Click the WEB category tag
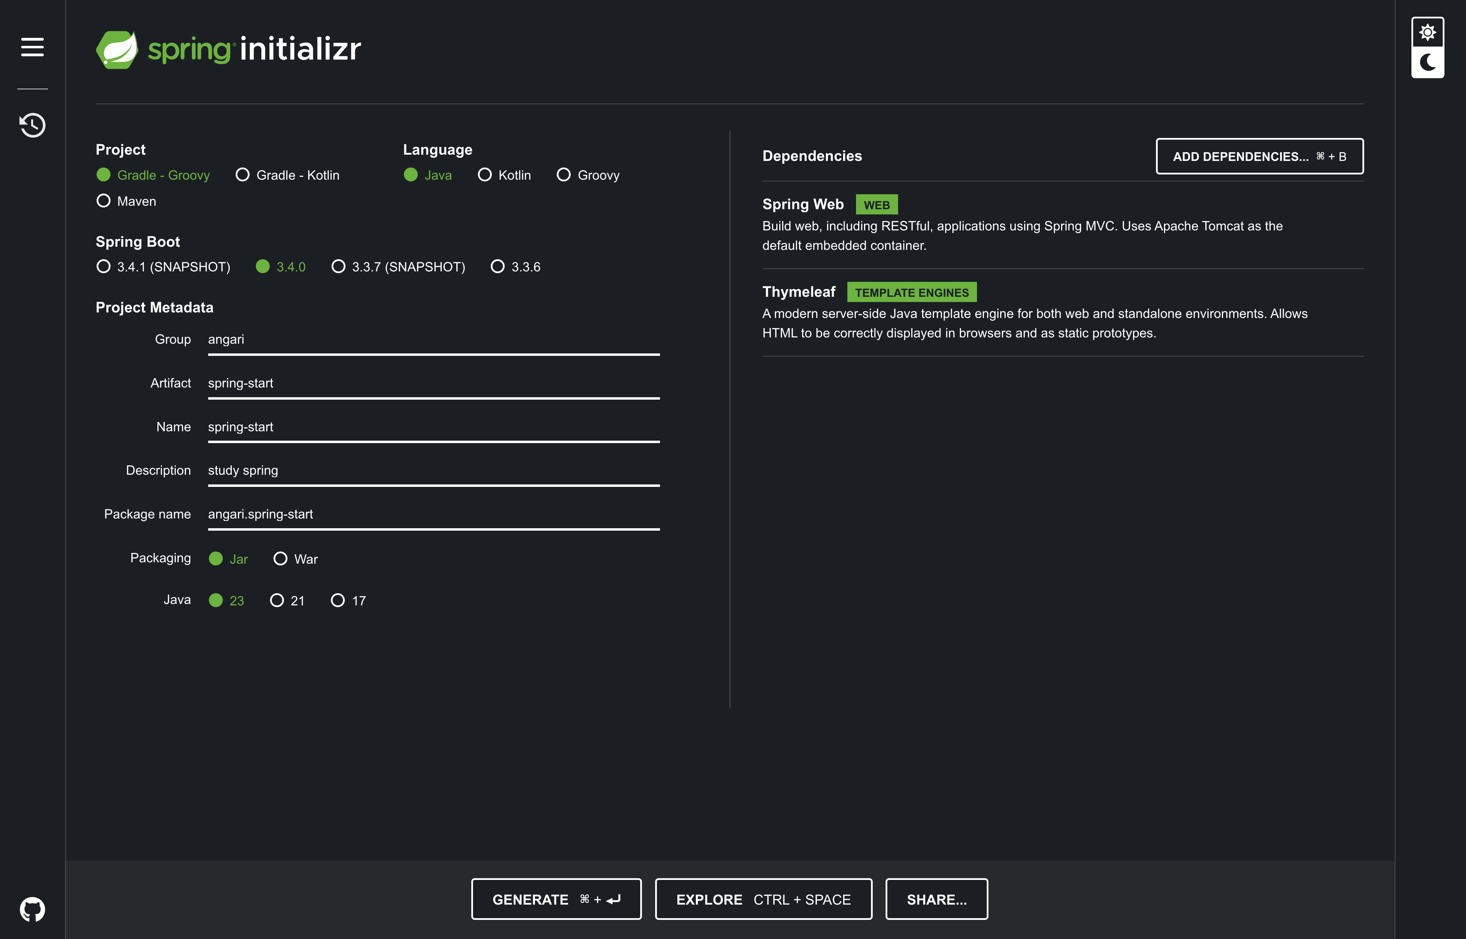The image size is (1466, 939). point(877,205)
